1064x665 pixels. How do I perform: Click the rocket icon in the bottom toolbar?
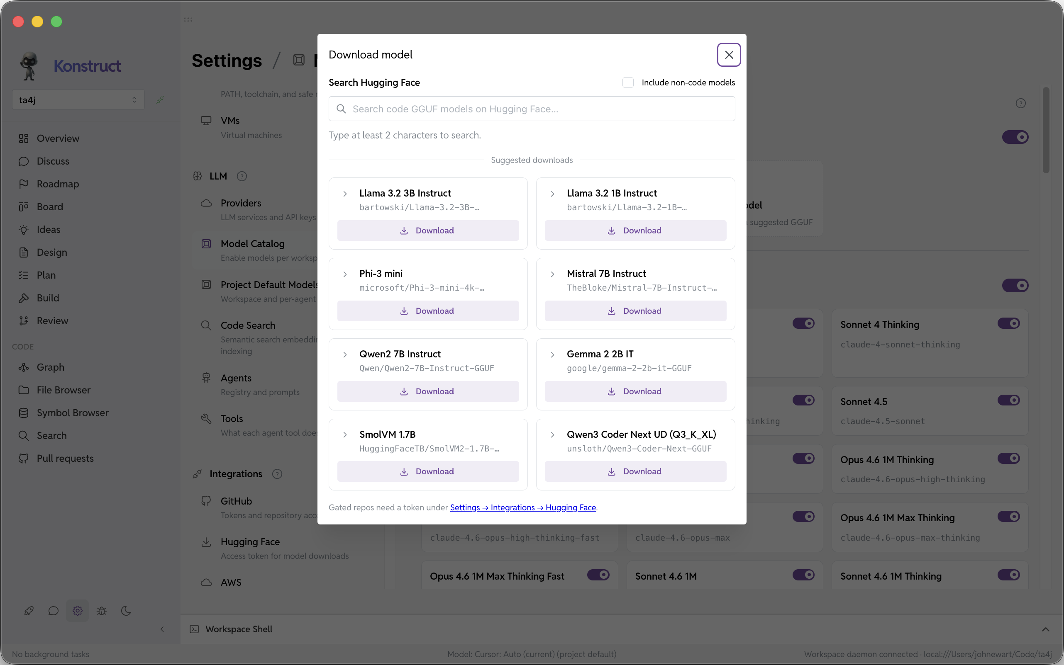click(29, 610)
